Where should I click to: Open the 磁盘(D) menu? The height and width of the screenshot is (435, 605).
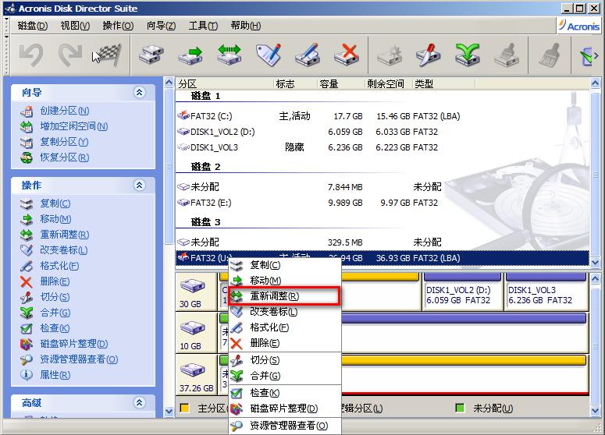pyautogui.click(x=32, y=26)
